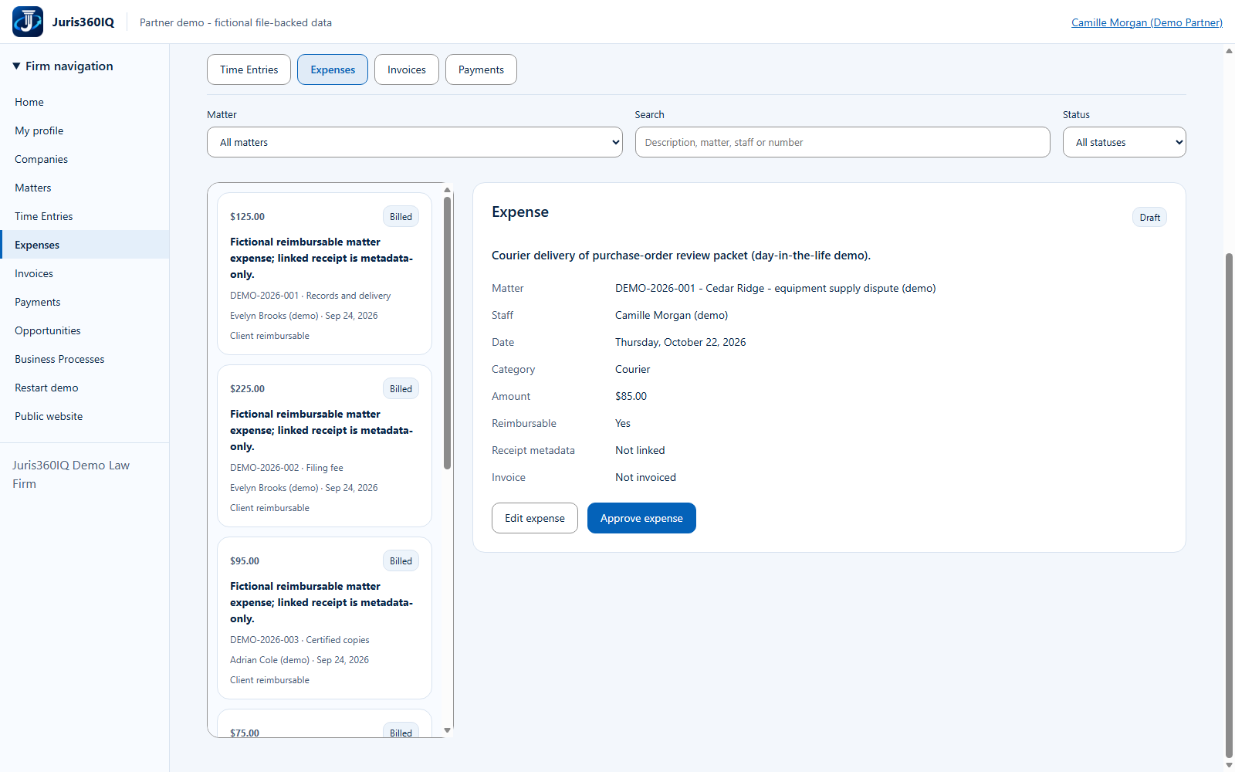Go to Home in sidebar
This screenshot has width=1235, height=772.
pos(85,102)
